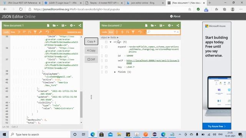Open file dropdown in New document 2
Screen dimensions: 246x138
(x=153, y=26)
